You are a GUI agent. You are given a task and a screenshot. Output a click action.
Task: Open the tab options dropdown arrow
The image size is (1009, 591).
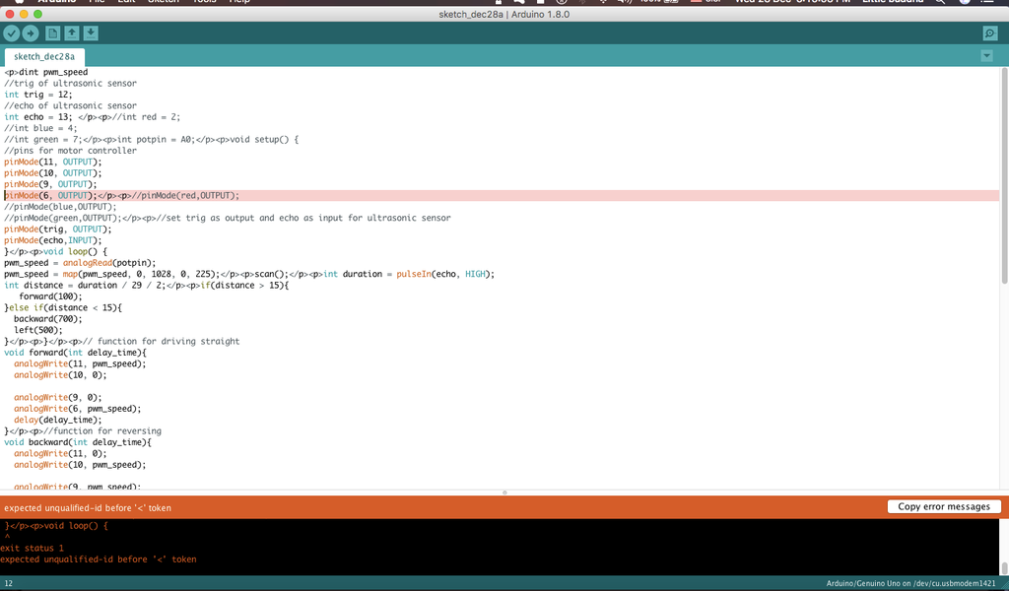tap(988, 55)
